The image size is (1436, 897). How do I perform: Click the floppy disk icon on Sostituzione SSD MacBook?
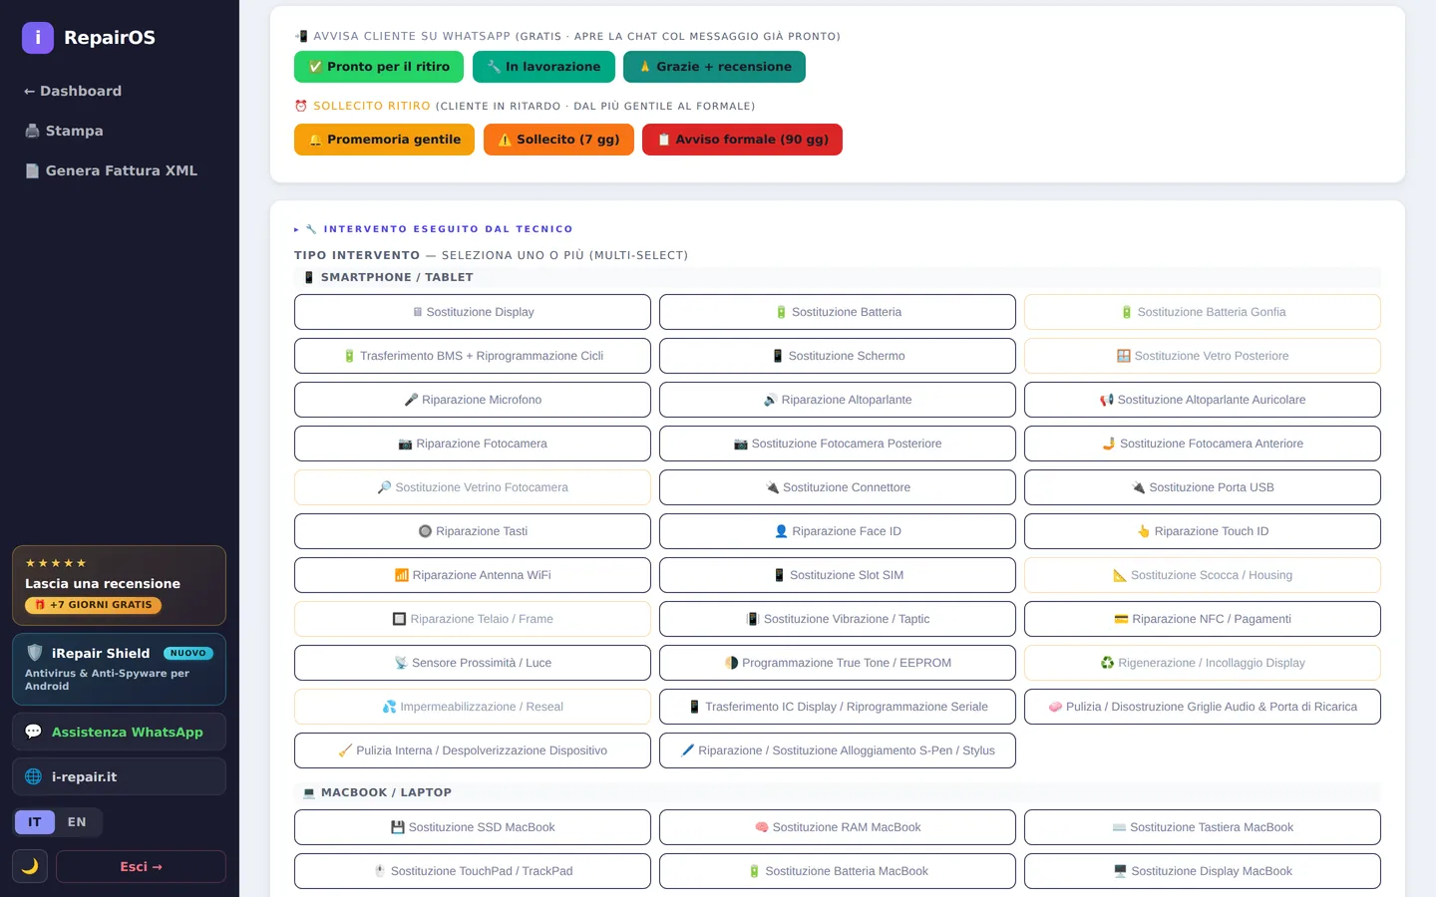[x=398, y=827]
